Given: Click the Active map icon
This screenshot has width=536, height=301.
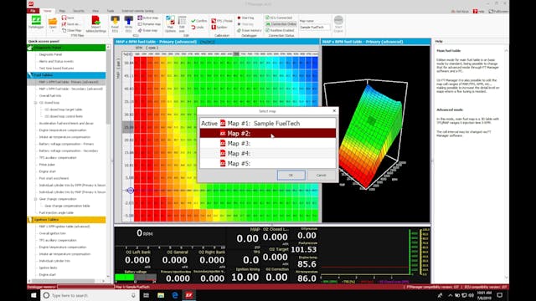Looking at the screenshot, I should pyautogui.click(x=140, y=18).
